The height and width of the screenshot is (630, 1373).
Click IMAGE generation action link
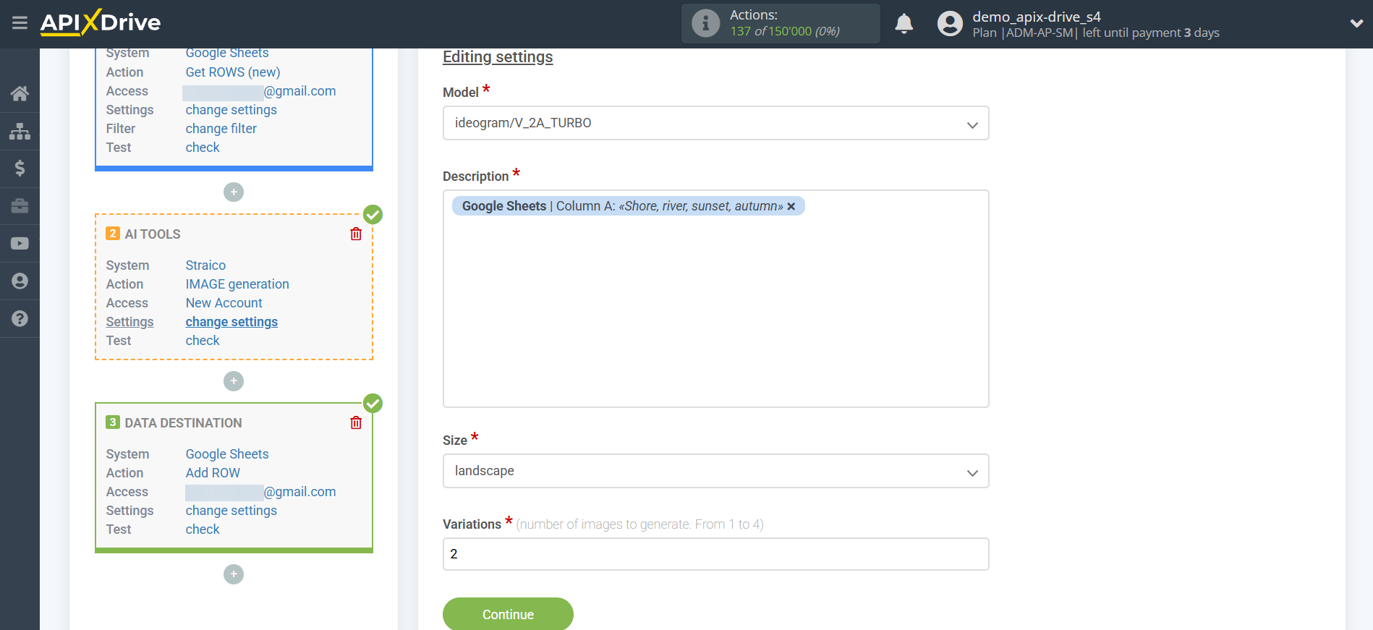(237, 284)
